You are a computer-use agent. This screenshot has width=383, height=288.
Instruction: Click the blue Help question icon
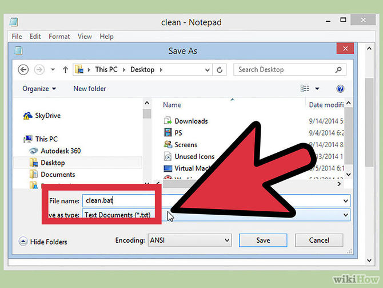coord(340,89)
